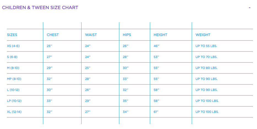This screenshot has width=257, height=129.
Task: Select the WEIGHT column header
Action: pyautogui.click(x=203, y=35)
